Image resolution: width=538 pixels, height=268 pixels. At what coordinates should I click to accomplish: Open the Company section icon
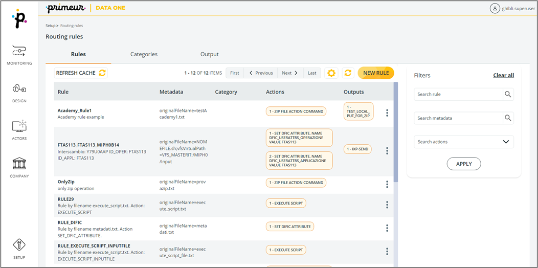(19, 164)
